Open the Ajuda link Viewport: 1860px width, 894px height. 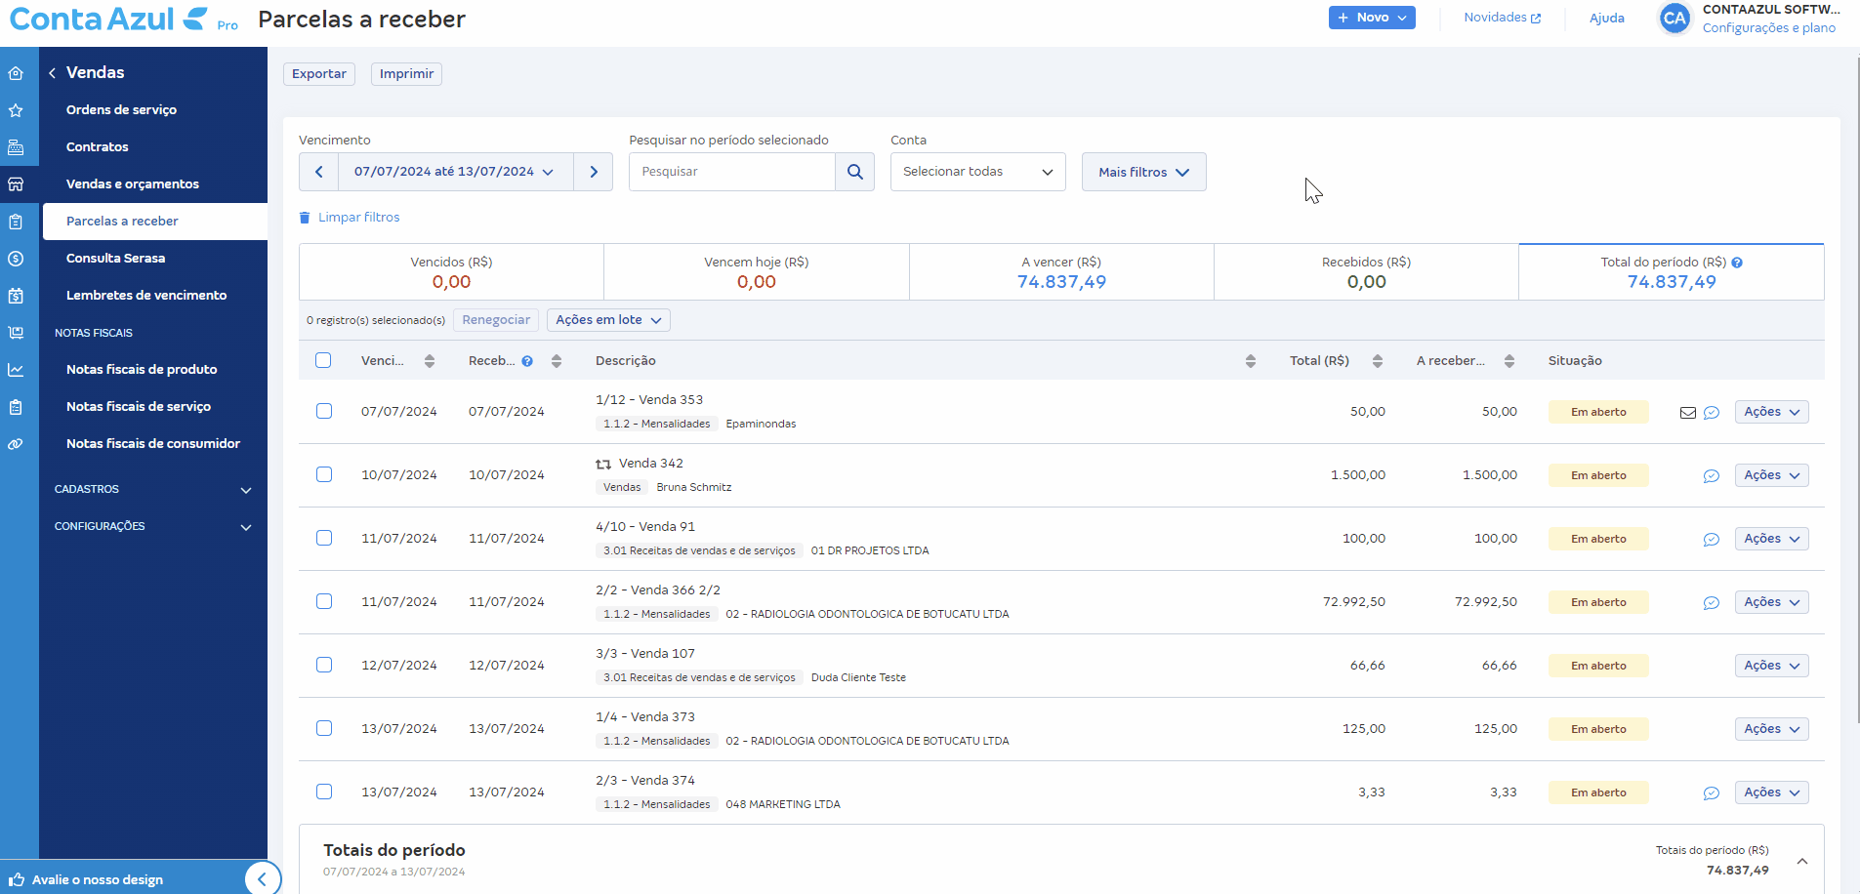[x=1607, y=18]
